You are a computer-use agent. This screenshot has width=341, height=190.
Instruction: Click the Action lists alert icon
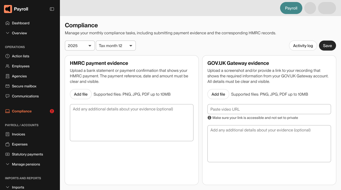click(7, 56)
